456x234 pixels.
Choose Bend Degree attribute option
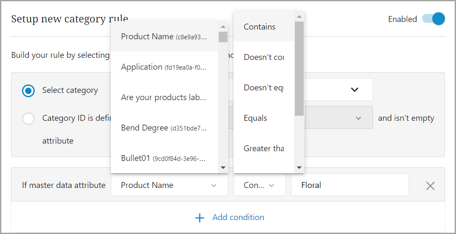164,128
